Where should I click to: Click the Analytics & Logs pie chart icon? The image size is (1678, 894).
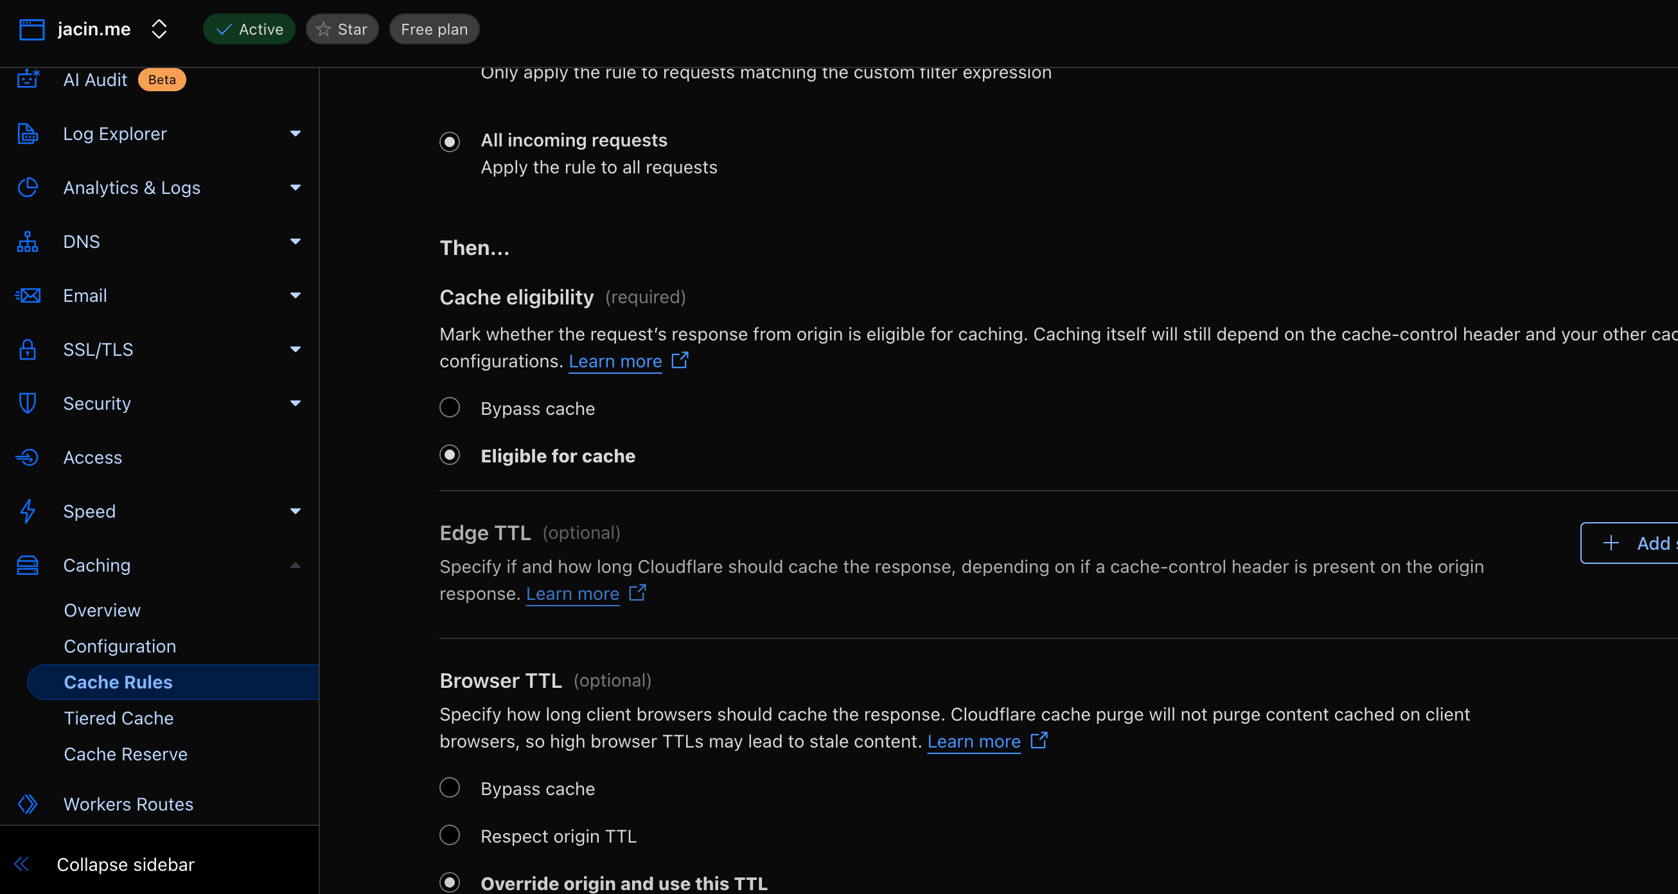pos(28,188)
